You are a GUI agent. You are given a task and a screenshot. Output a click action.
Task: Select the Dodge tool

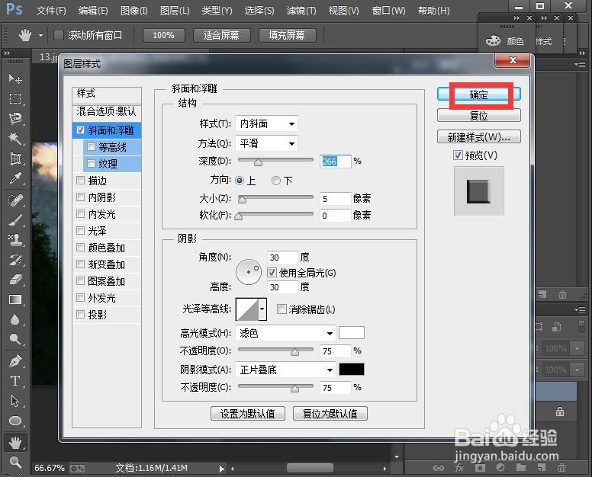click(15, 340)
